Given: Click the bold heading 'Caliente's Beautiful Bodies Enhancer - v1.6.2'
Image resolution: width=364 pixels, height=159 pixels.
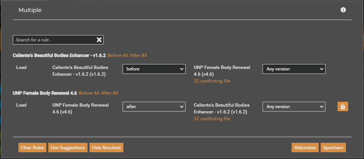Looking at the screenshot, I should [59, 55].
